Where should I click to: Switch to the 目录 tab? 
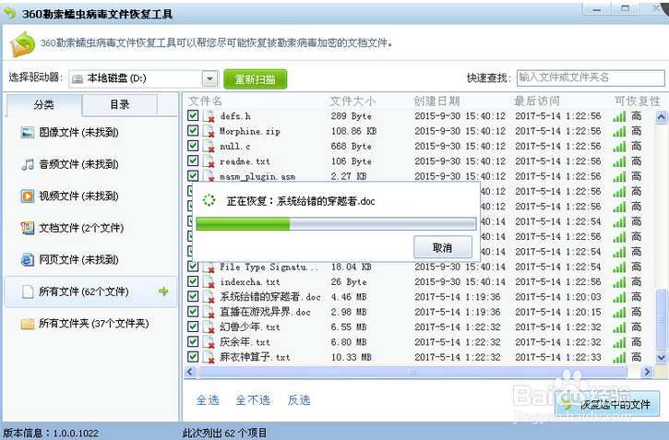(x=119, y=105)
